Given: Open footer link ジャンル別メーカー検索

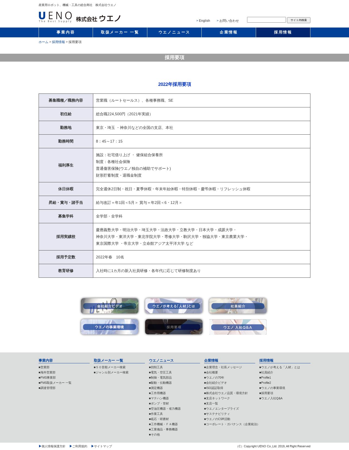Looking at the screenshot, I should 111,373.
